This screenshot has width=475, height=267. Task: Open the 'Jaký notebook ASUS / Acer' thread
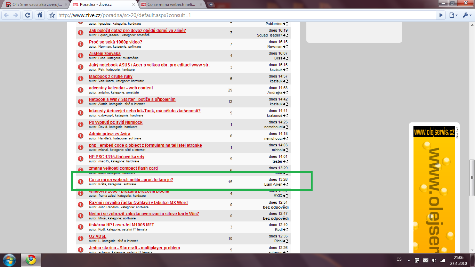[149, 65]
